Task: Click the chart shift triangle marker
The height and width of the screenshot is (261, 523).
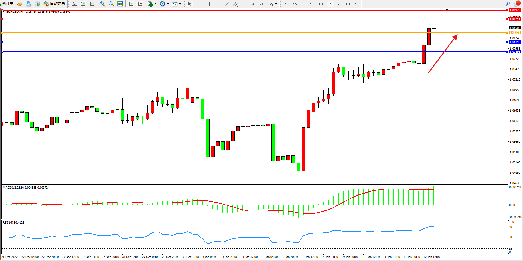Action: [x=447, y=10]
